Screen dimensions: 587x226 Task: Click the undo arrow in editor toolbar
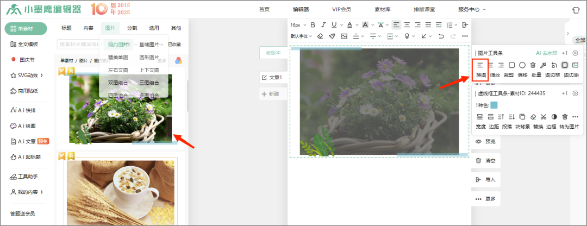coord(441,36)
